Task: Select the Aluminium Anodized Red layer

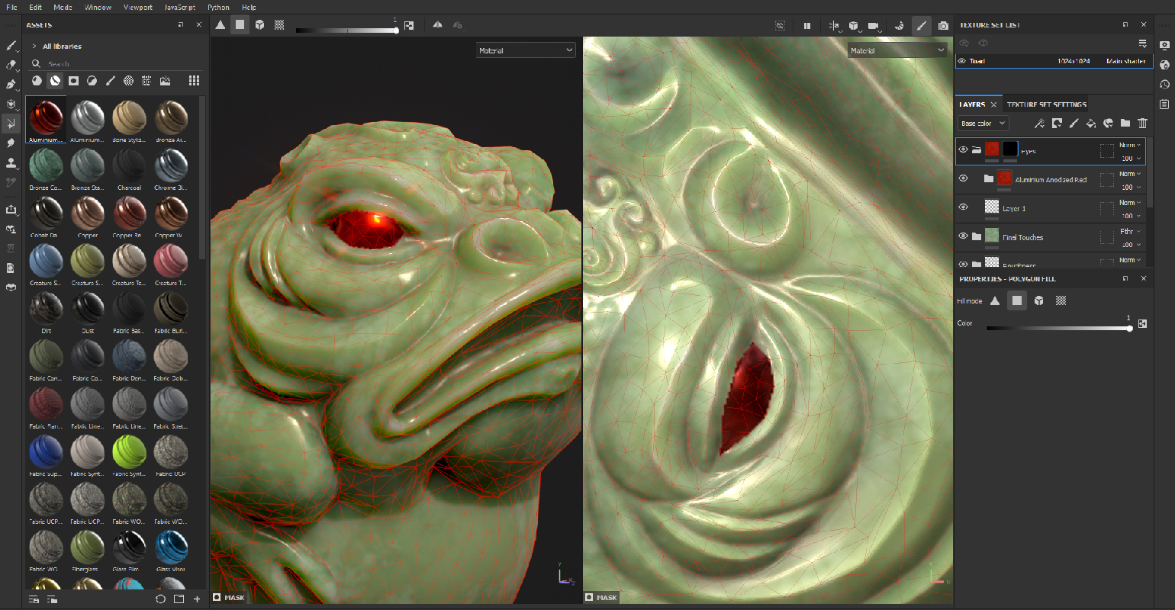Action: click(1051, 179)
